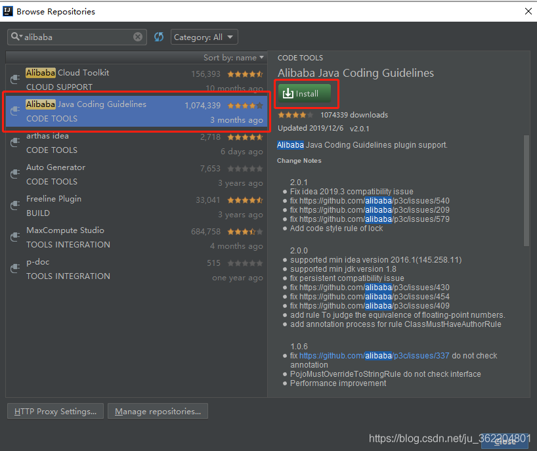537x451 pixels.
Task: Select the p-doc plugin entry
Action: 137,268
